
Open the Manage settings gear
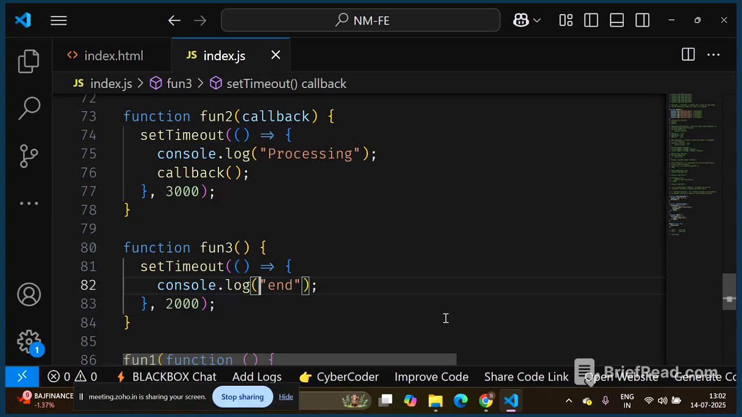coord(29,342)
